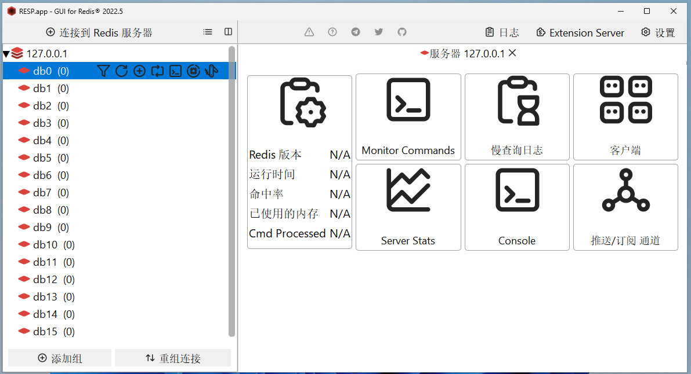Click the bulk operations knife icon on db0
Viewport: 691px width, 374px height.
[x=211, y=71]
